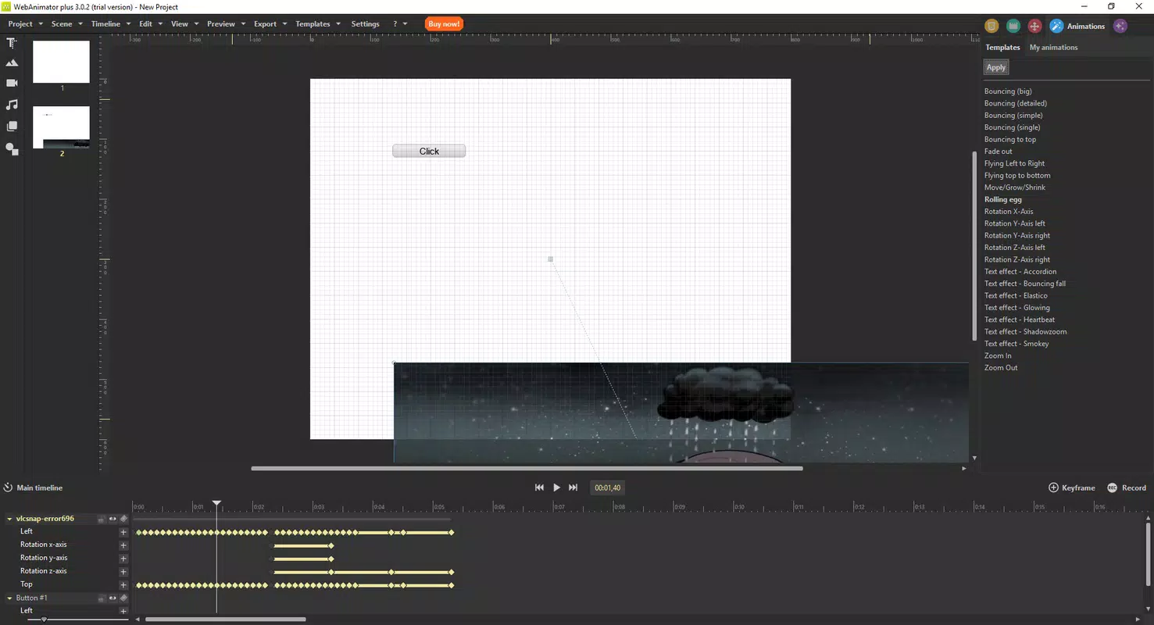The height and width of the screenshot is (625, 1154).
Task: Toggle lock on vlcsnap-error696 layer
Action: (102, 519)
